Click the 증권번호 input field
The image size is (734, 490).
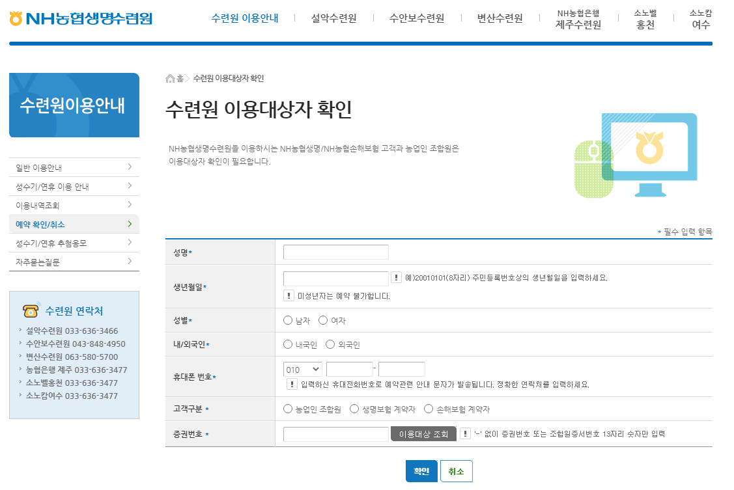coord(335,434)
